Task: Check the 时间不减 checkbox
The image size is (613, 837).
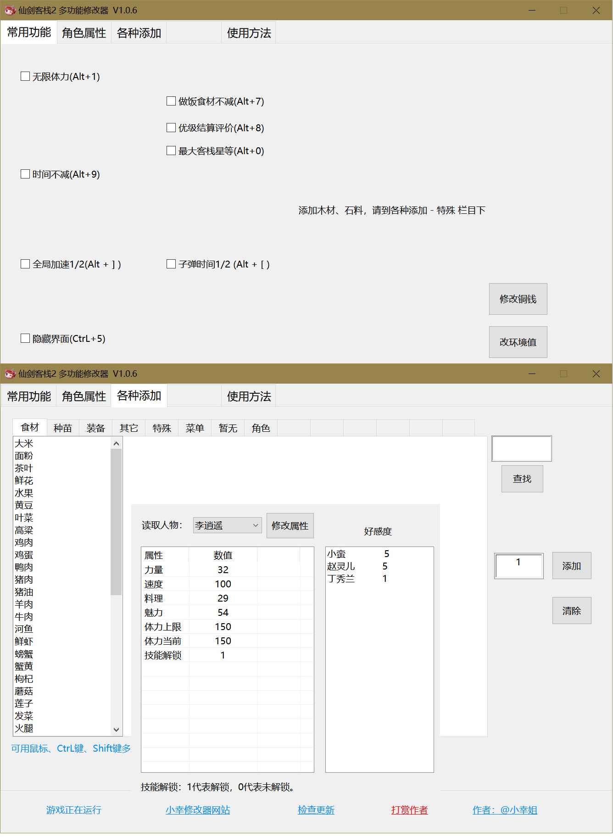Action: pos(25,174)
